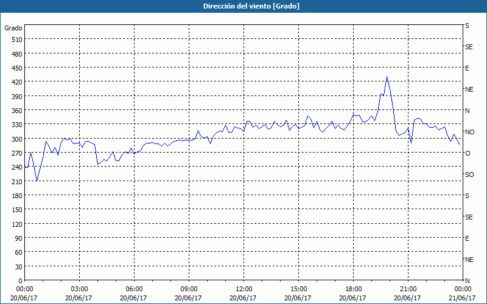Viewport: 487px width, 304px height.
Task: Select the 330 degree axis label
Action: tap(18, 125)
